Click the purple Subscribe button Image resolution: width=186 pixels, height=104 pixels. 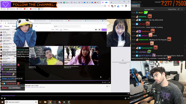[104, 30]
